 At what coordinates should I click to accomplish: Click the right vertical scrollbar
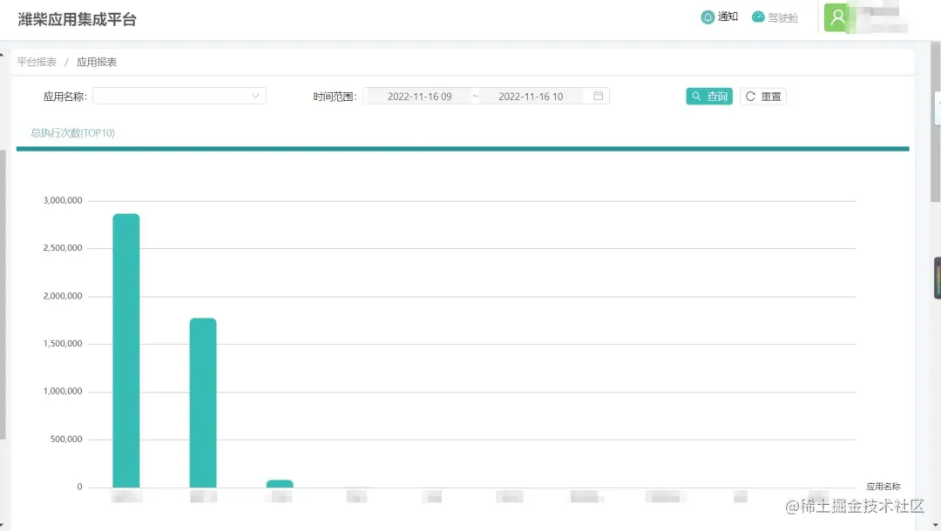point(936,122)
